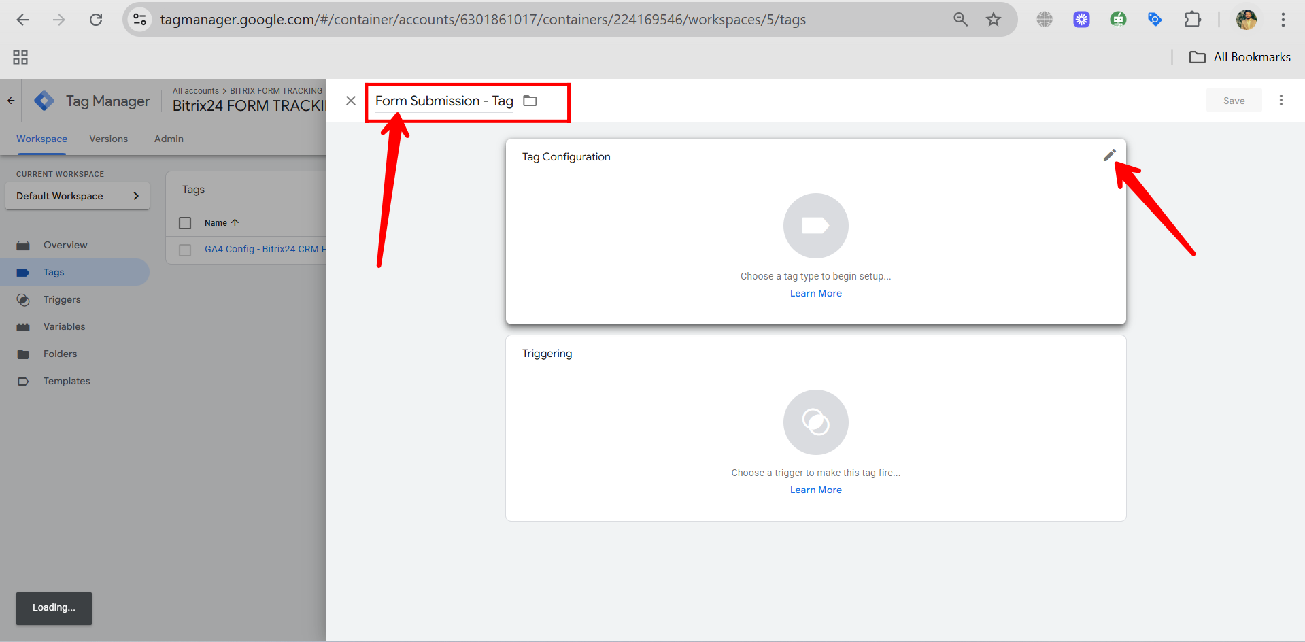Viewport: 1305px width, 642px height.
Task: Open the apps grid in bookmarks bar
Action: point(20,57)
